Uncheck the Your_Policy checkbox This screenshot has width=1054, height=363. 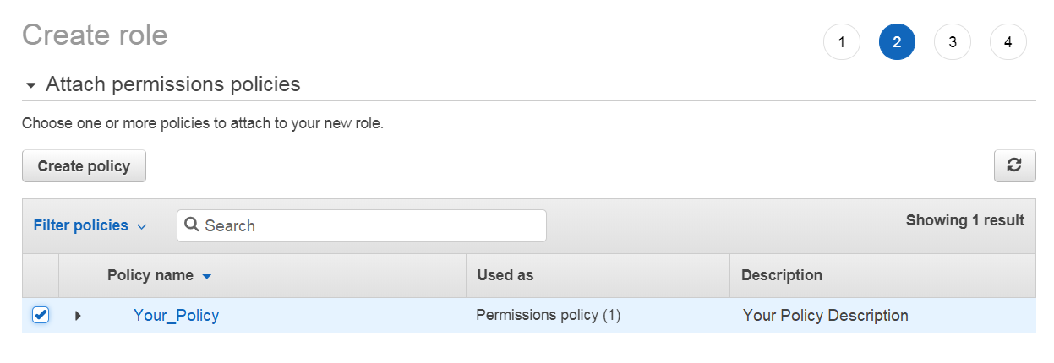coord(41,315)
